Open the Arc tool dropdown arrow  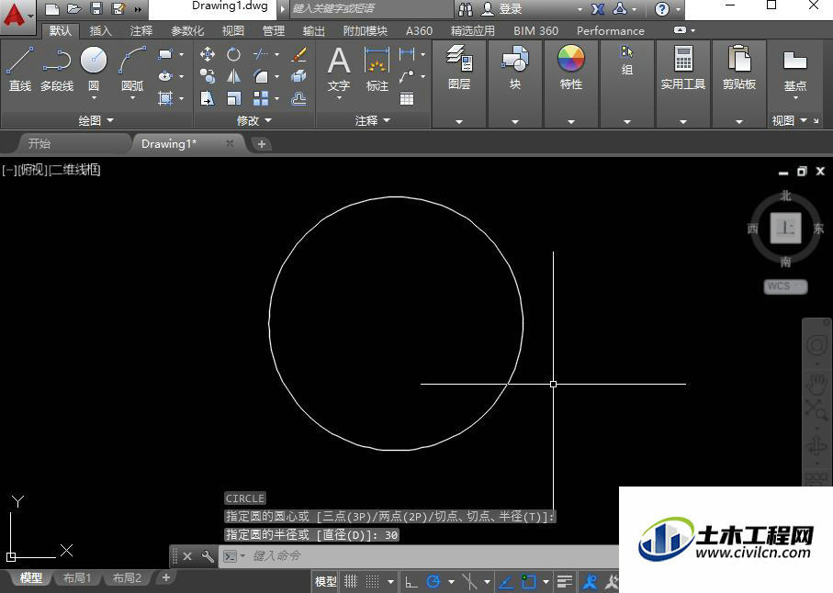(133, 98)
